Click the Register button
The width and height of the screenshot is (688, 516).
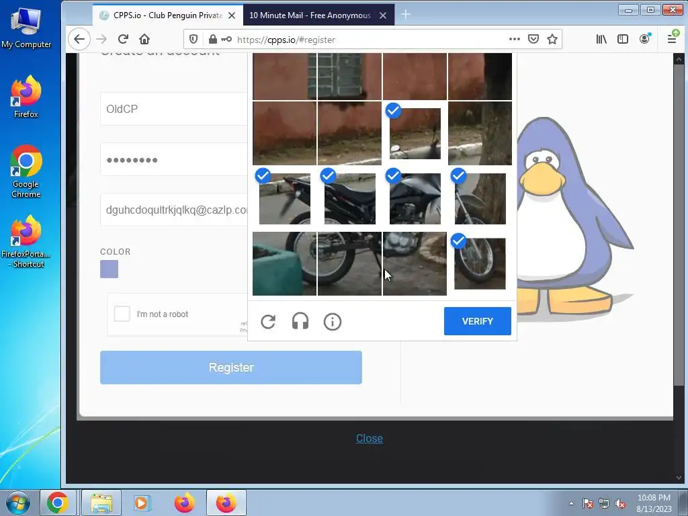pyautogui.click(x=231, y=368)
